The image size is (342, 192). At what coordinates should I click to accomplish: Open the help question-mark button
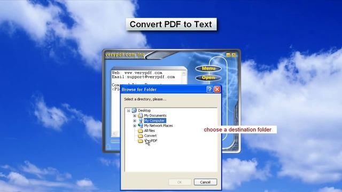[x=209, y=89]
